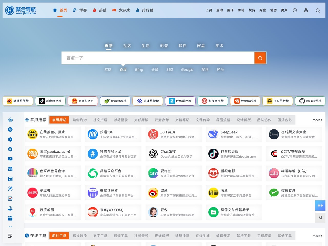Switch search category to 学术
The height and width of the screenshot is (246, 328).
point(219,46)
